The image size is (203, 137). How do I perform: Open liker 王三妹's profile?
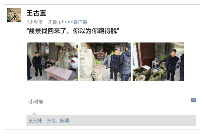[x=35, y=121]
